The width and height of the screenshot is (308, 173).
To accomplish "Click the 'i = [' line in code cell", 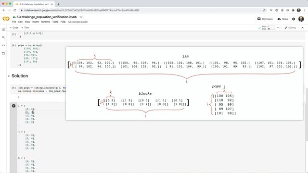I will point(22,106).
